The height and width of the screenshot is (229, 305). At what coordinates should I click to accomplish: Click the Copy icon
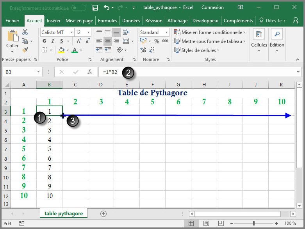click(x=25, y=41)
